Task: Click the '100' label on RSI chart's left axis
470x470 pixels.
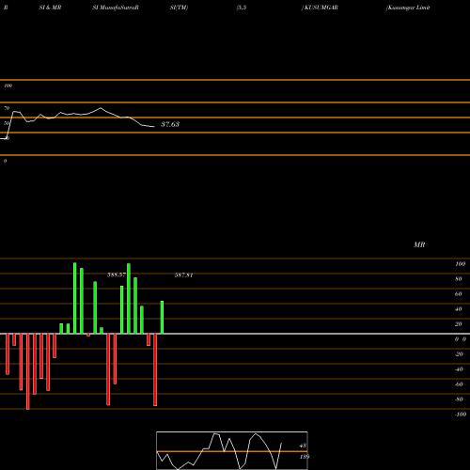Action: point(8,86)
